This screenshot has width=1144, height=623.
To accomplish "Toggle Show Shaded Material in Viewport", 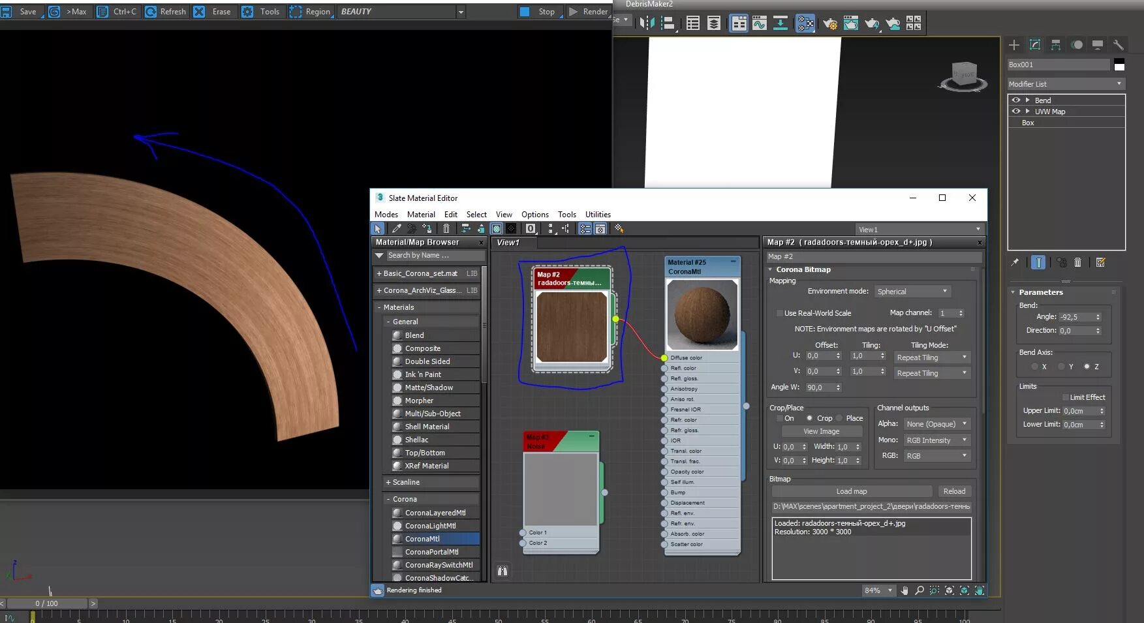I will [496, 228].
